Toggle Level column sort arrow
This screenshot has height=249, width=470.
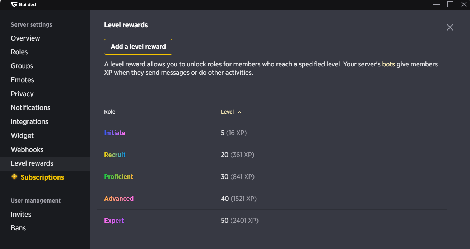pos(239,112)
